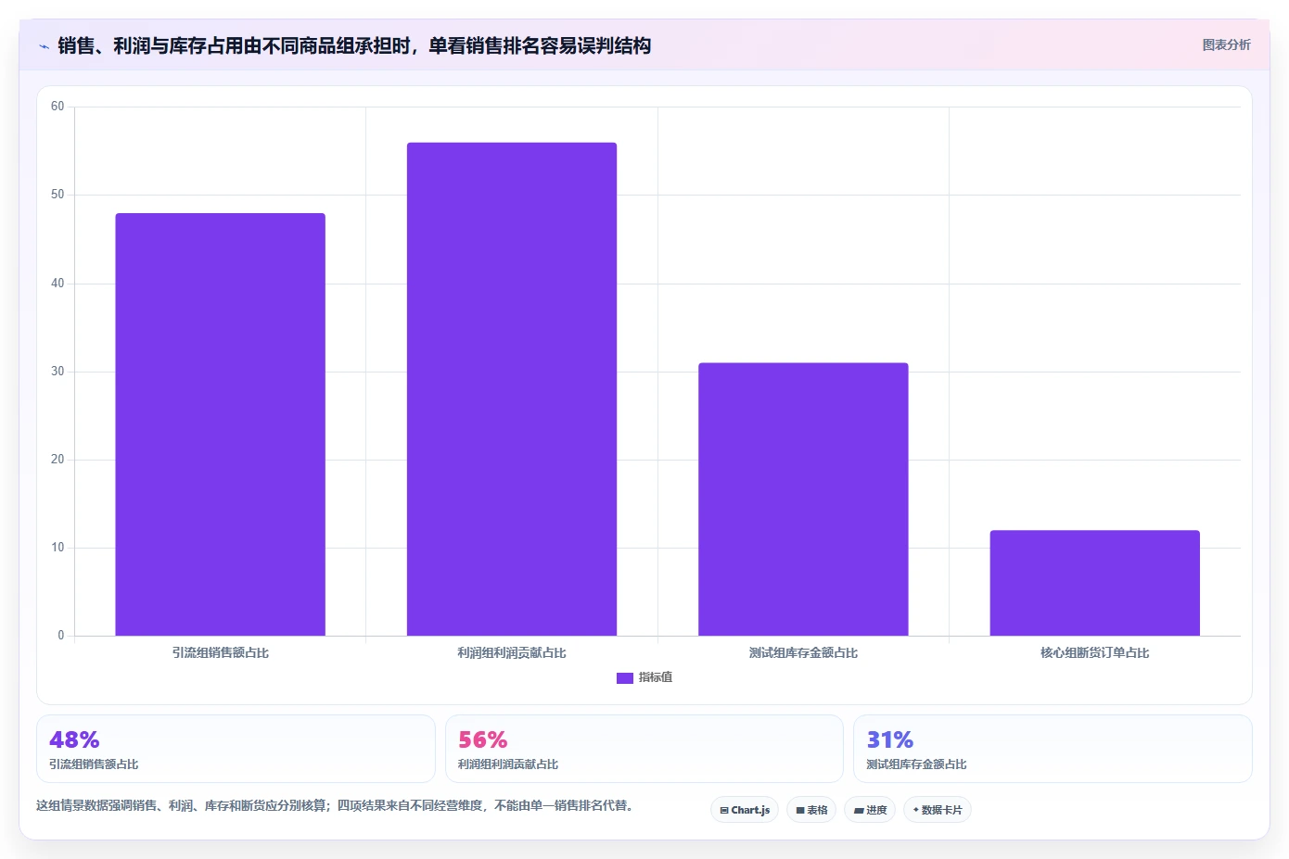Click the 48% value
Viewport: 1289px width, 859px height.
(74, 740)
